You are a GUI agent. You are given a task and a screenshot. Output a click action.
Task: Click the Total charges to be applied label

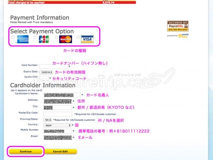[26, 3]
